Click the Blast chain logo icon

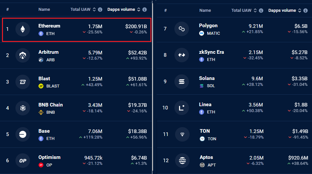point(23,82)
